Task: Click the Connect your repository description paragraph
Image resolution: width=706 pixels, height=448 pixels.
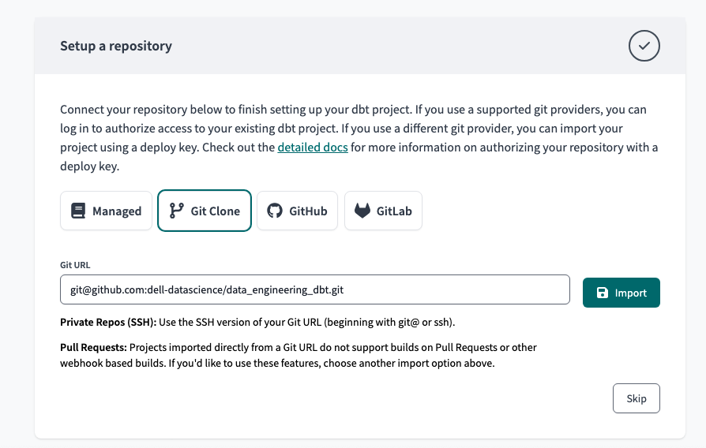Action: [x=359, y=138]
